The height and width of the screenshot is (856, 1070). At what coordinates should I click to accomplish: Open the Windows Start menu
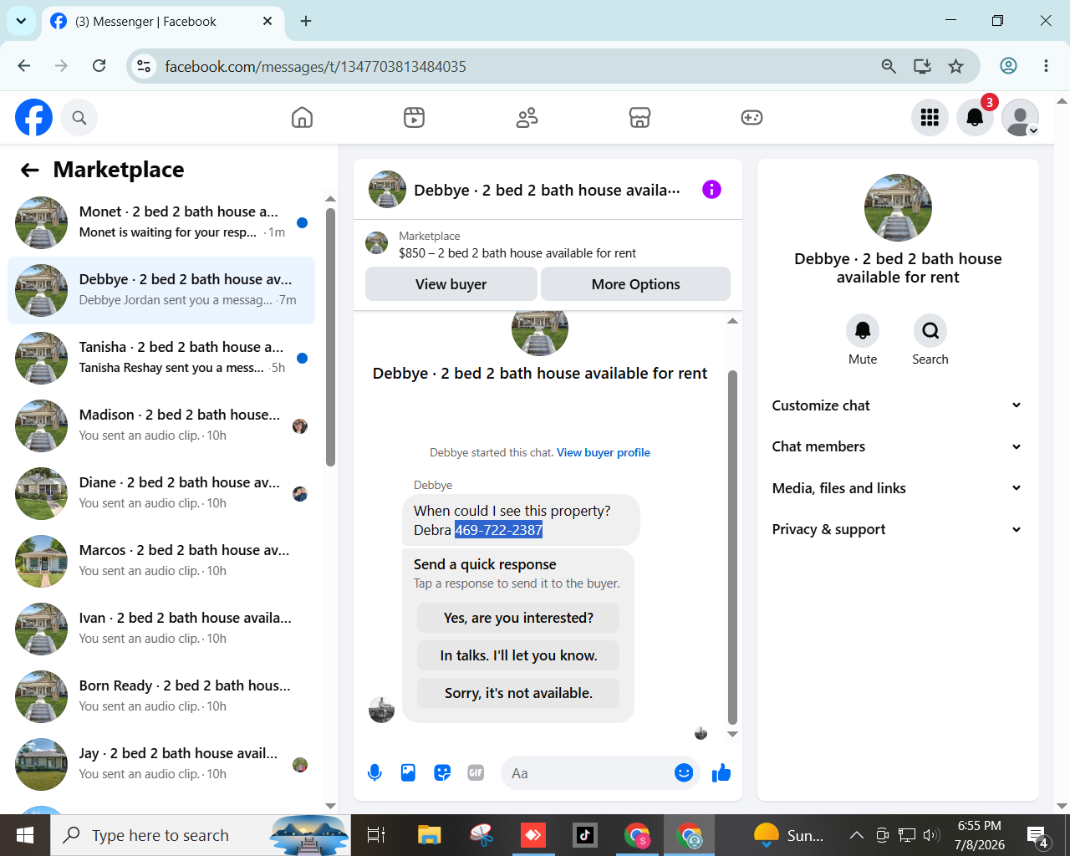coord(25,835)
